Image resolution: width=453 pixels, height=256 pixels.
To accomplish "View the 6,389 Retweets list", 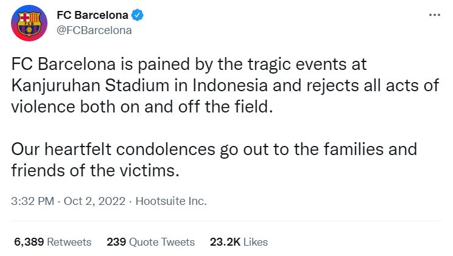I will click(52, 242).
